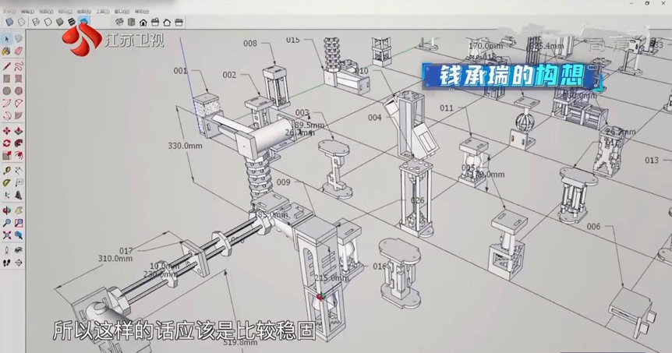Image resolution: width=672 pixels, height=353 pixels.
Task: Set camera to Top view
Action: (132, 22)
